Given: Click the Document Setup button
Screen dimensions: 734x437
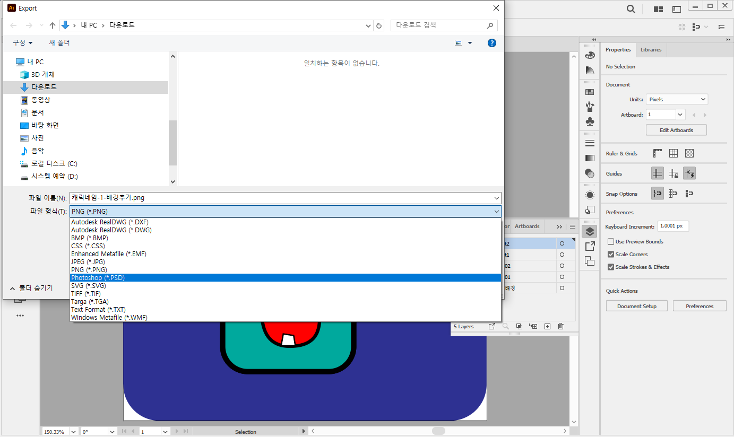Looking at the screenshot, I should point(636,306).
